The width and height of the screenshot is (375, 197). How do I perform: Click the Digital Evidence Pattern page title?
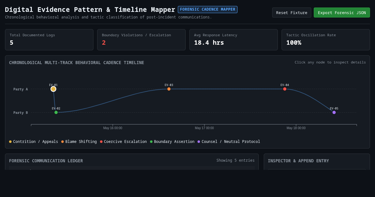90,10
